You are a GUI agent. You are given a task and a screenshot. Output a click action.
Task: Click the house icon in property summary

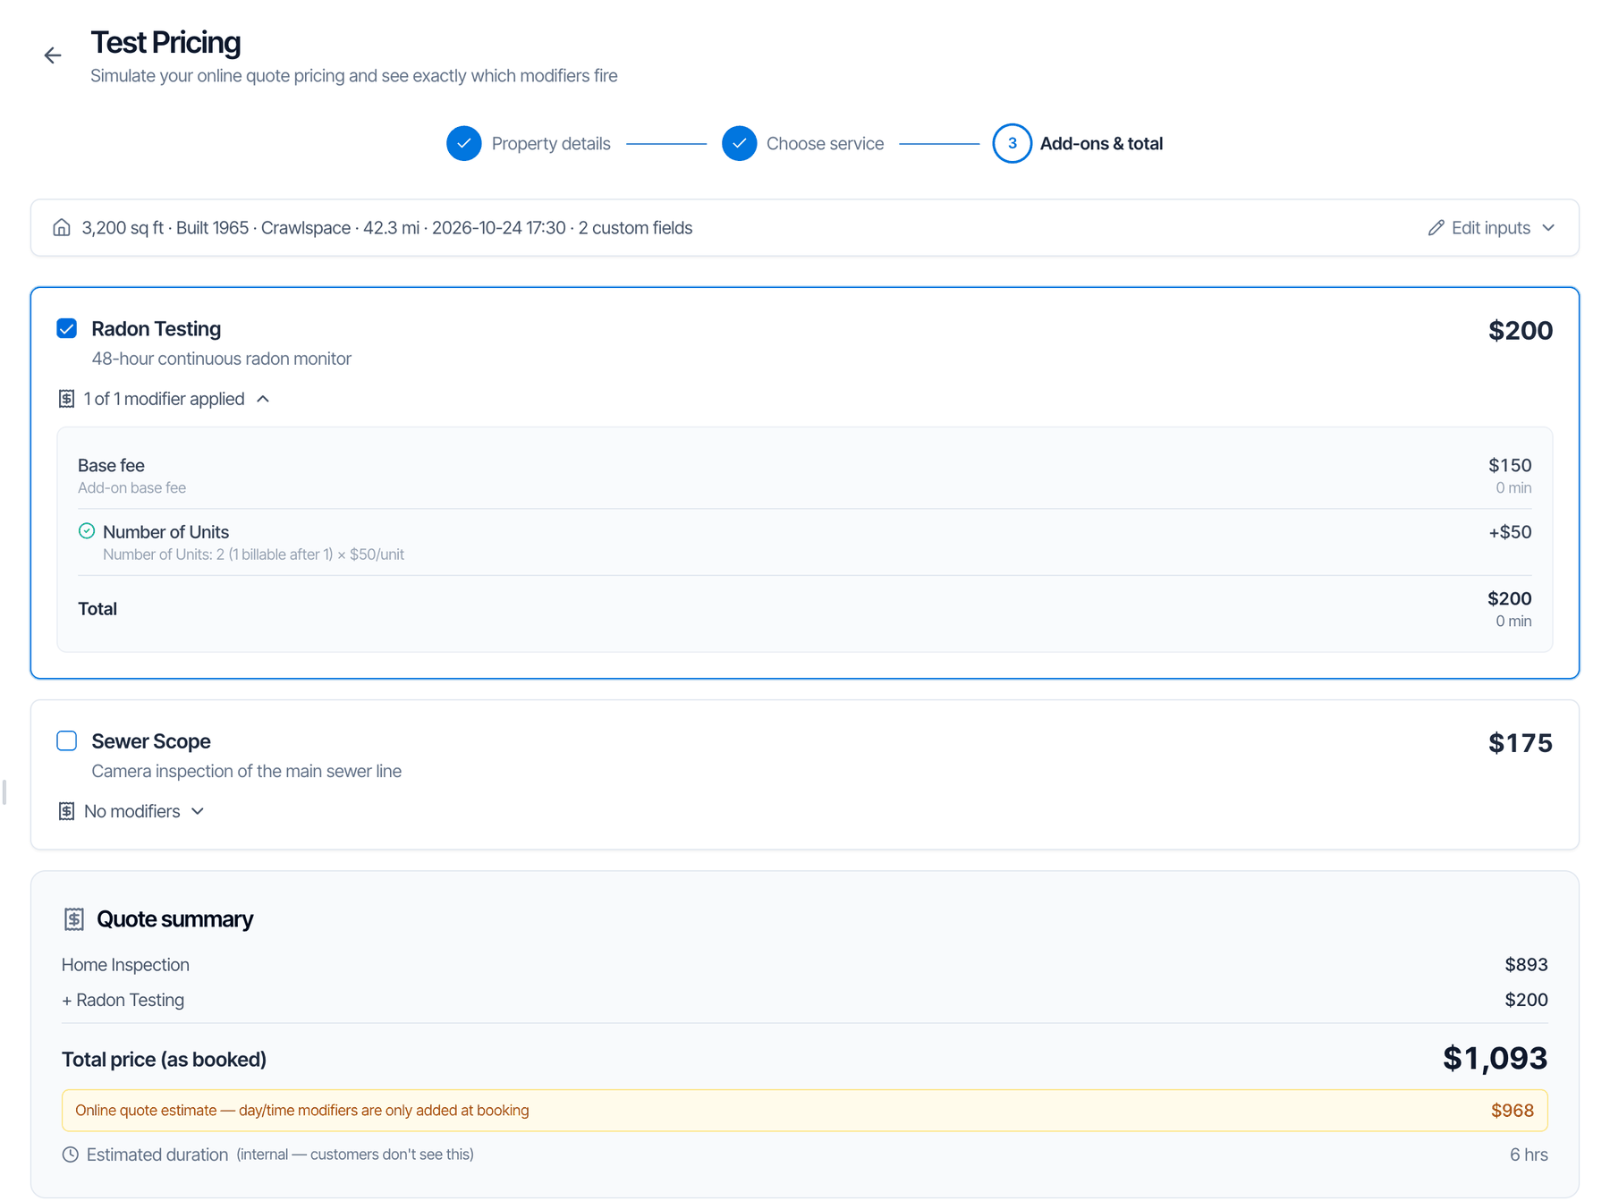pyautogui.click(x=62, y=228)
